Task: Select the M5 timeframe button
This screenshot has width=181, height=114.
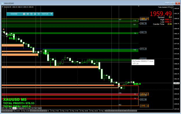Action: 14,108
